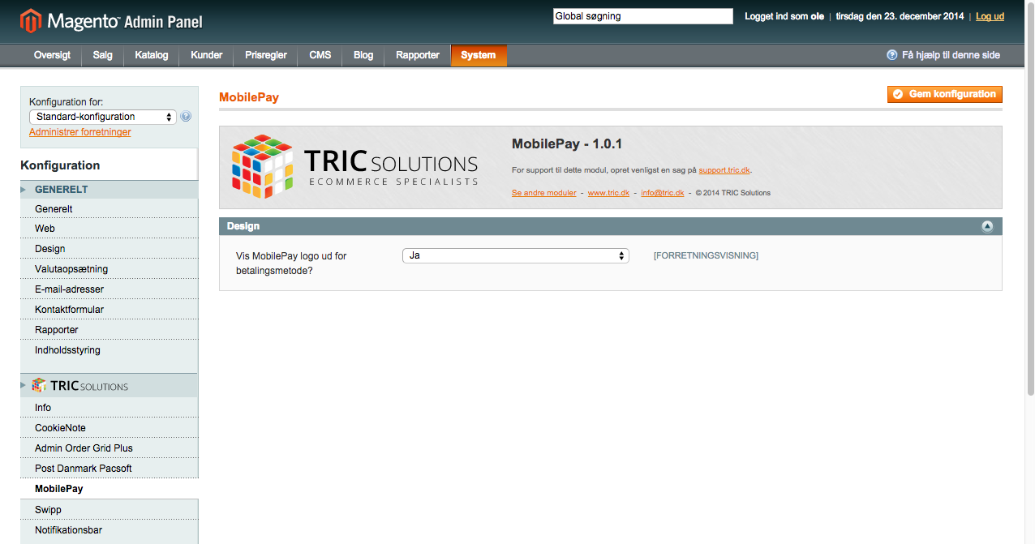Follow the 'Administrer forretninger' link
The width and height of the screenshot is (1035, 544).
(x=79, y=132)
